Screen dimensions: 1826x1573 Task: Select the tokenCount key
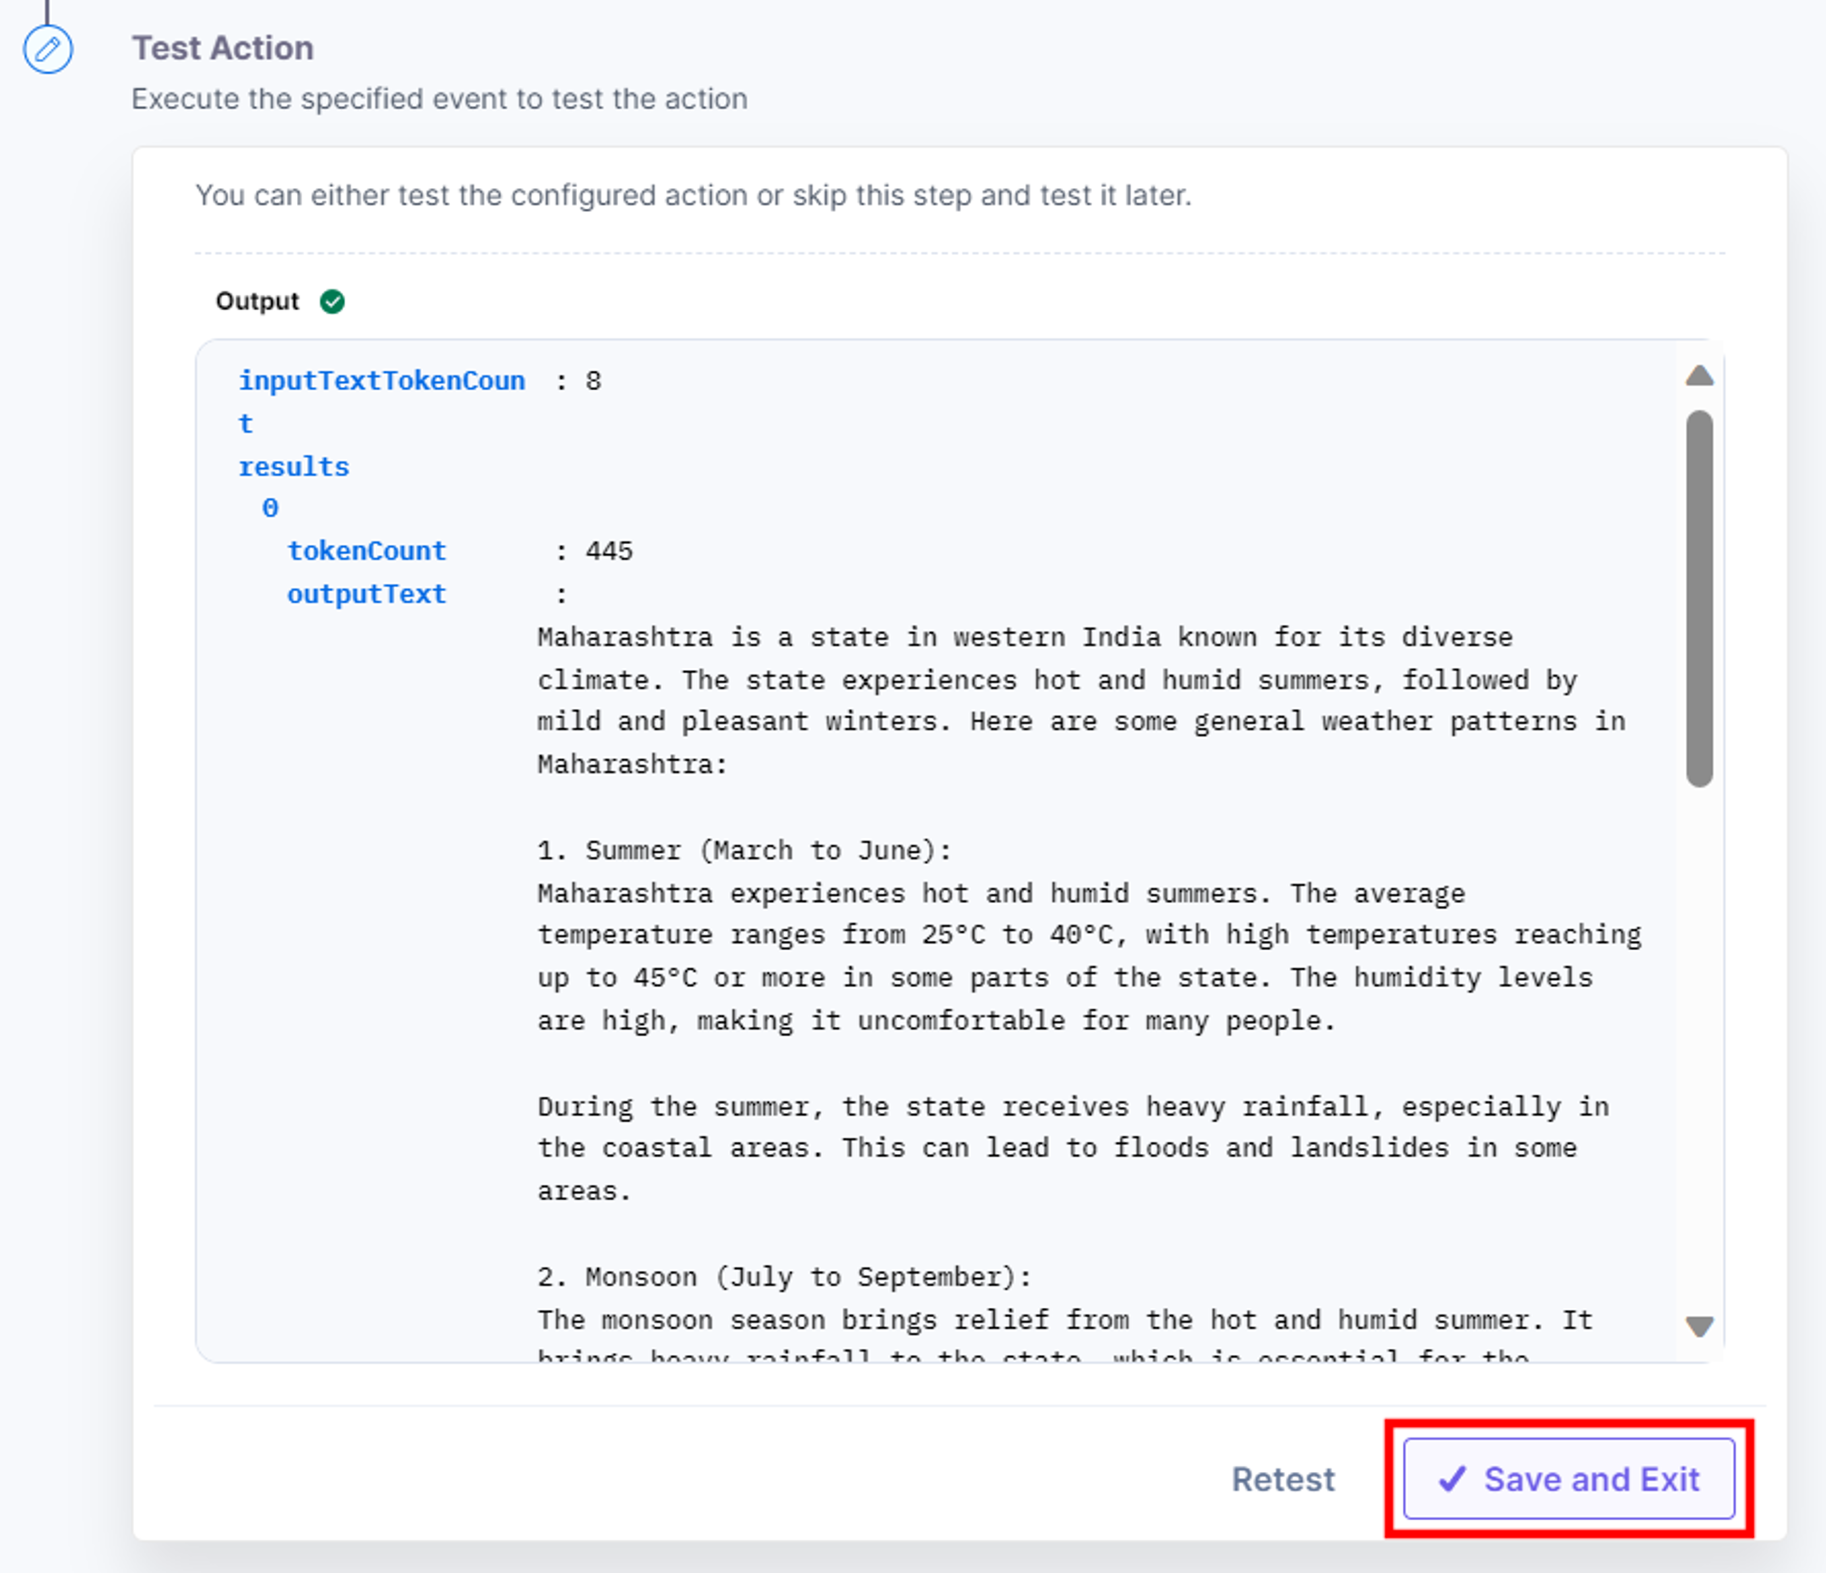367,551
